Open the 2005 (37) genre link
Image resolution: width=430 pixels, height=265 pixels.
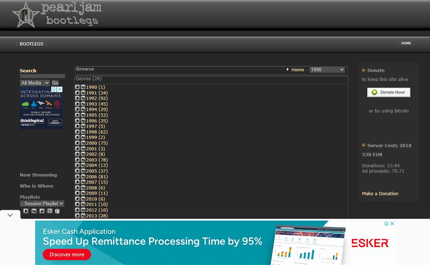[97, 171]
